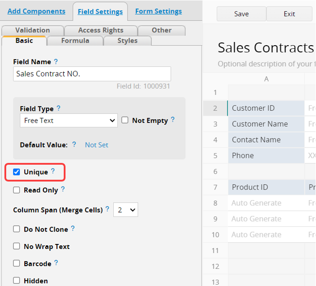Click help icon next to Barcode
This screenshot has height=286, width=316.
coord(56,263)
